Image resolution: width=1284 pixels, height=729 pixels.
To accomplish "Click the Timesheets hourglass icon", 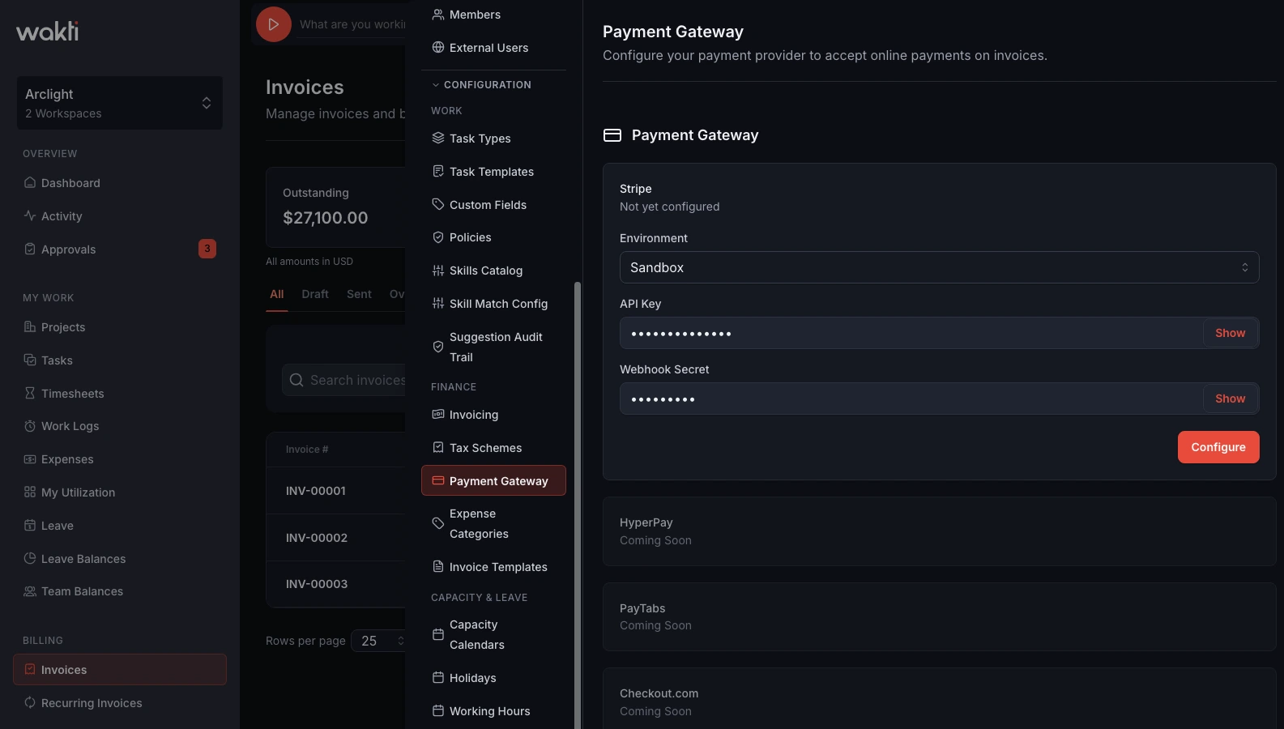I will (30, 394).
